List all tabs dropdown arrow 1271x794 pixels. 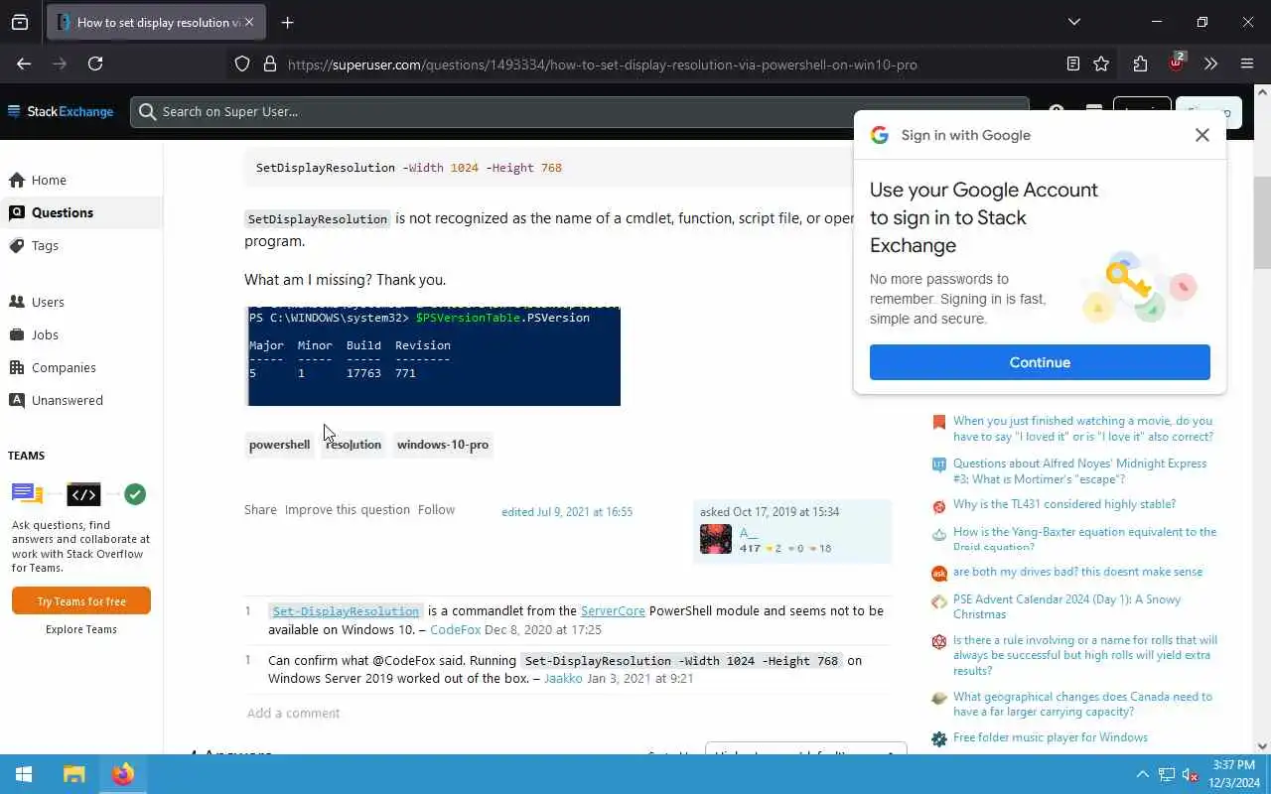1073,22
